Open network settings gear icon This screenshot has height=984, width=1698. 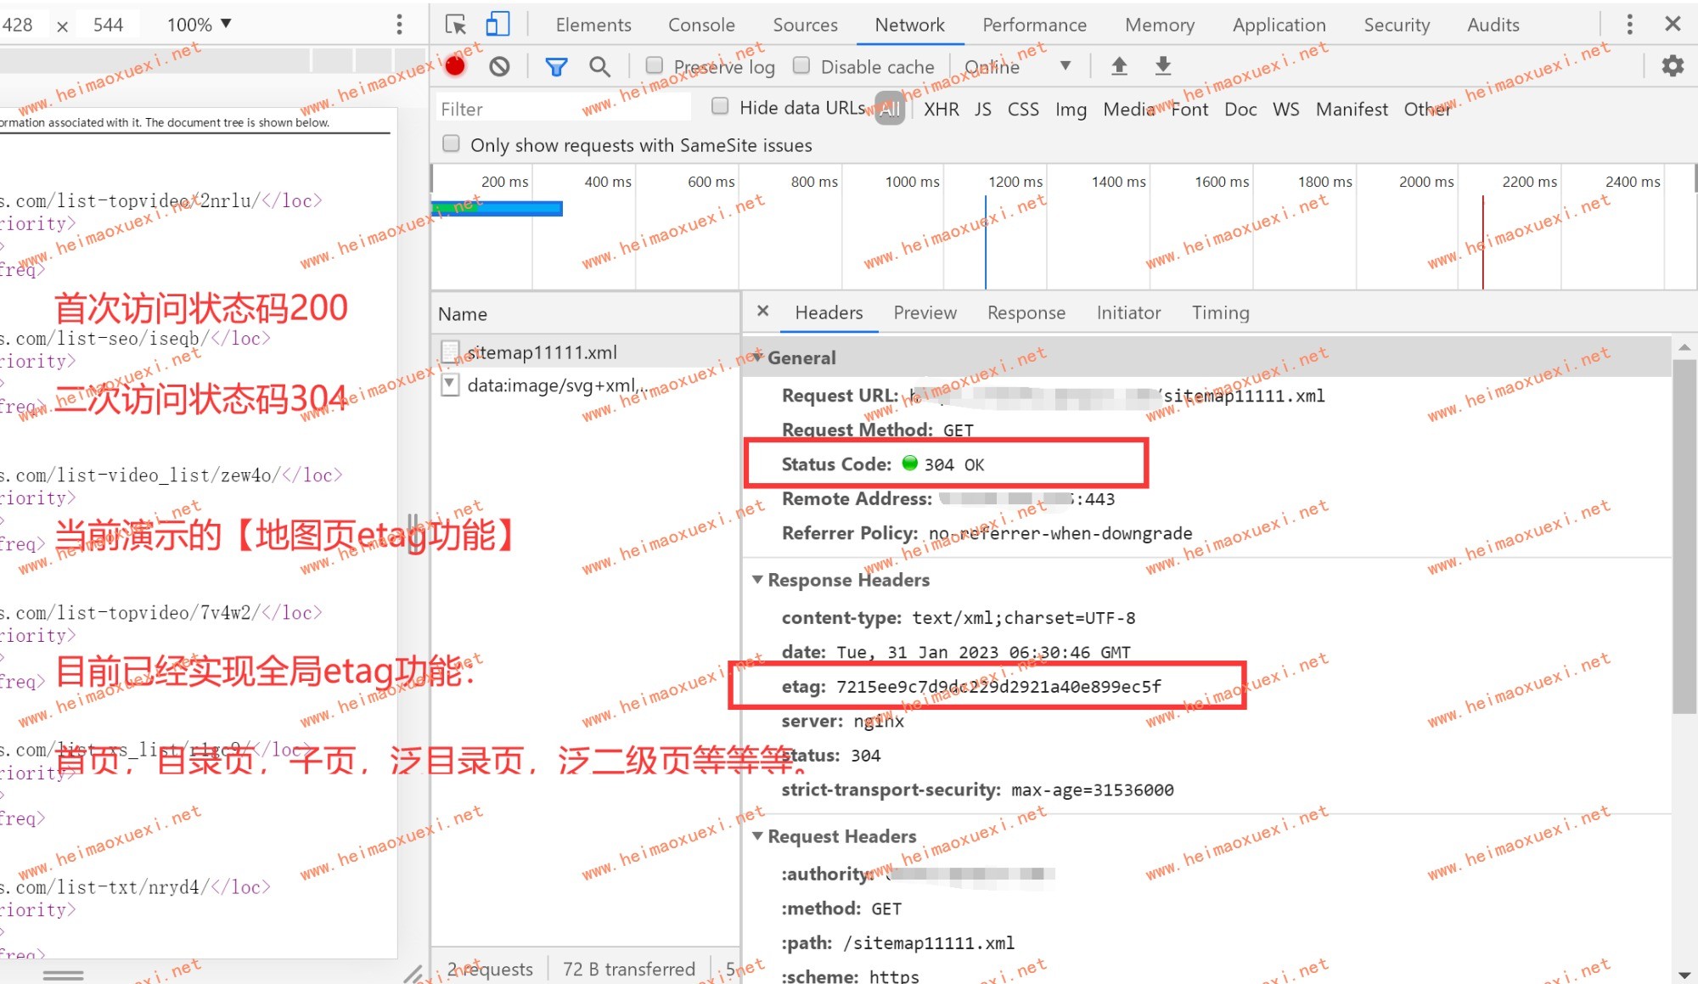pos(1672,65)
